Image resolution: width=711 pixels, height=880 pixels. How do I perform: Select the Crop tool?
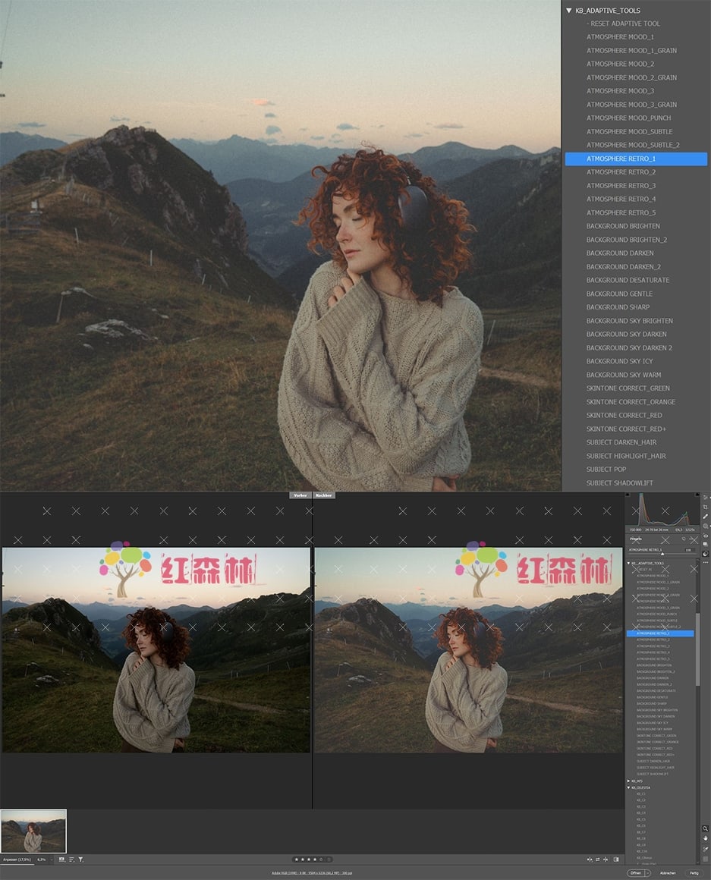point(706,507)
